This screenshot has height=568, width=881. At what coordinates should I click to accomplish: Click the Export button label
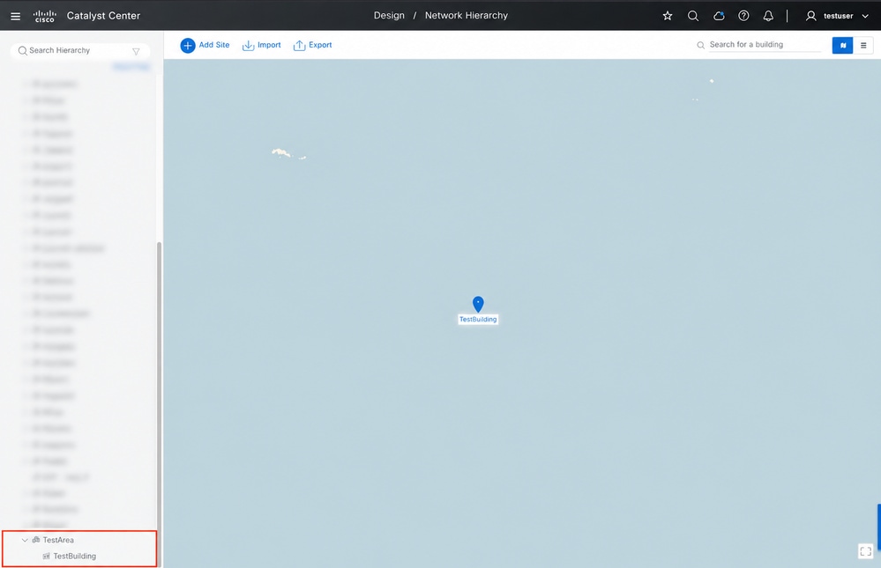tap(320, 45)
